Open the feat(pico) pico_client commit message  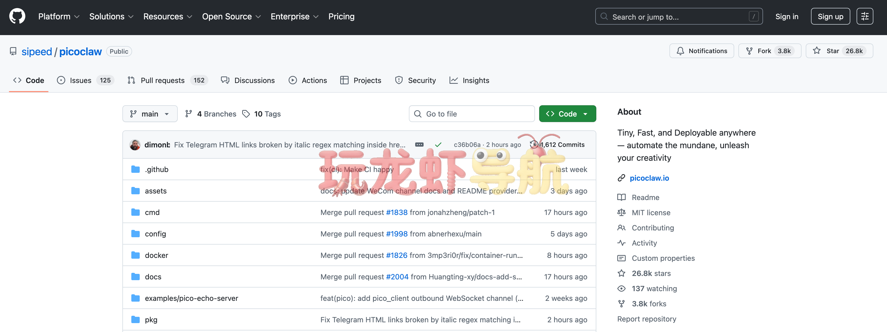[x=422, y=298]
